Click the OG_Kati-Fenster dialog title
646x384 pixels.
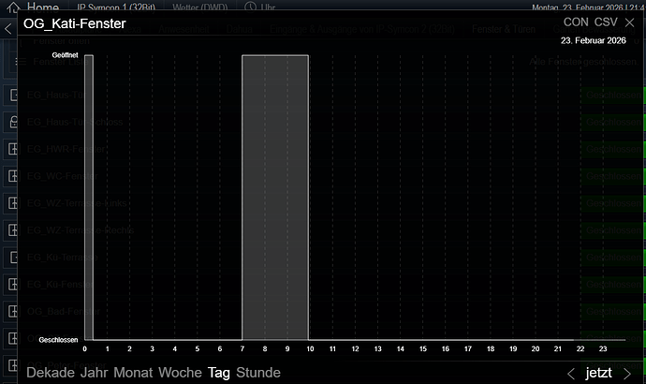click(75, 24)
